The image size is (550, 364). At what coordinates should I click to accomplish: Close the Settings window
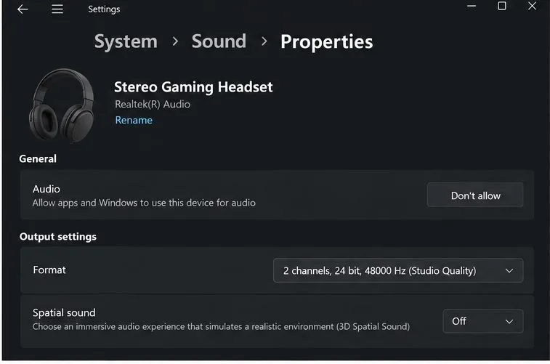[532, 6]
